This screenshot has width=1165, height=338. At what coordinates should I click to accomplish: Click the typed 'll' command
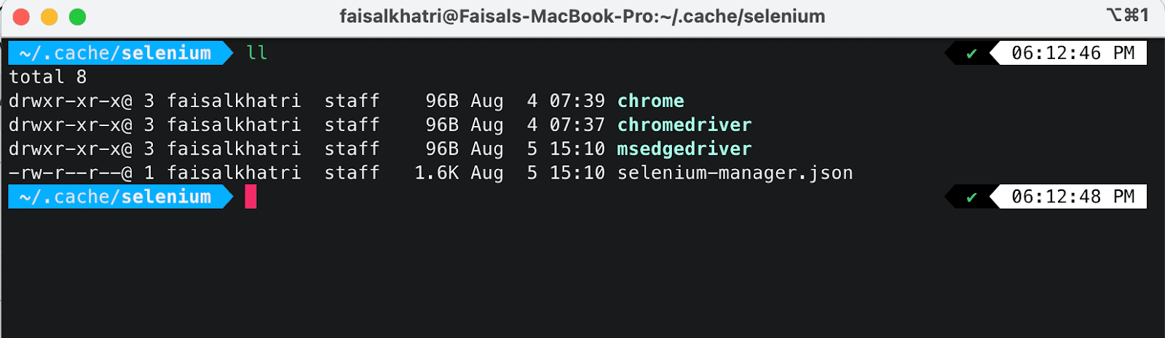click(256, 53)
